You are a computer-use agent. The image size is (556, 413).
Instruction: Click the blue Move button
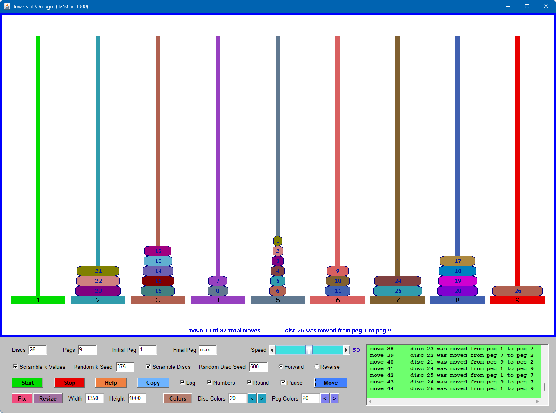tap(330, 383)
